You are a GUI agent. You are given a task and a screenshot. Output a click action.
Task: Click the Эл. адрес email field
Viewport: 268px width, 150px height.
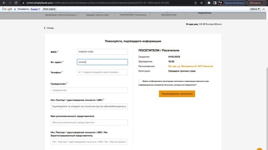(102, 62)
